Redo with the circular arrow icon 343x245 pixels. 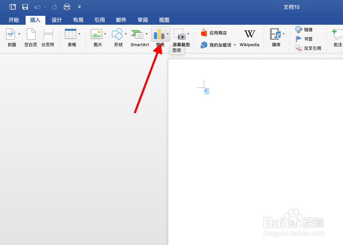[x=54, y=7]
